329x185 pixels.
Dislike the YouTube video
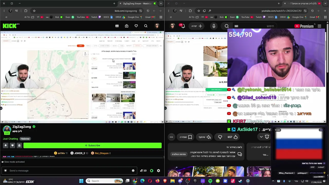click(x=220, y=137)
